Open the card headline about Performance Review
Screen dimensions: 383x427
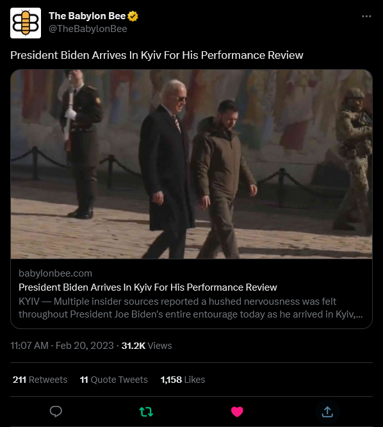[148, 287]
